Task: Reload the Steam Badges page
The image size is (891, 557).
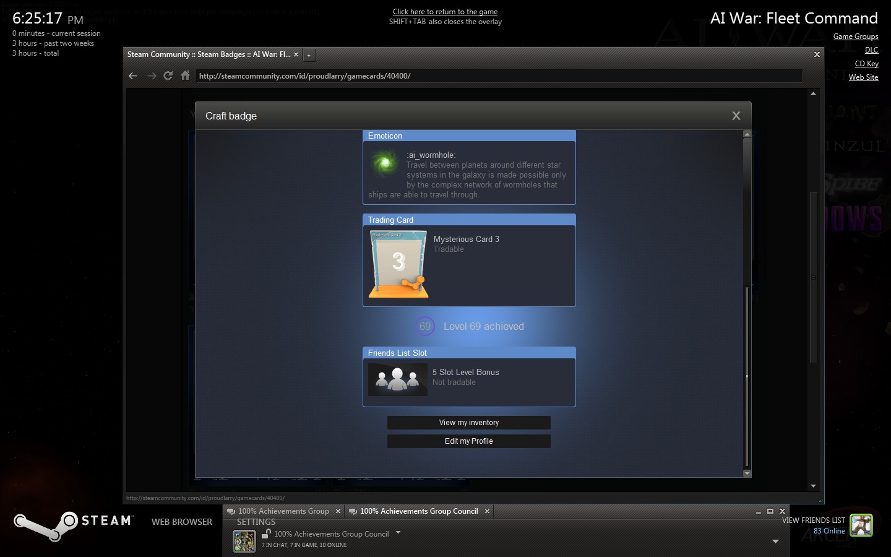Action: [168, 76]
